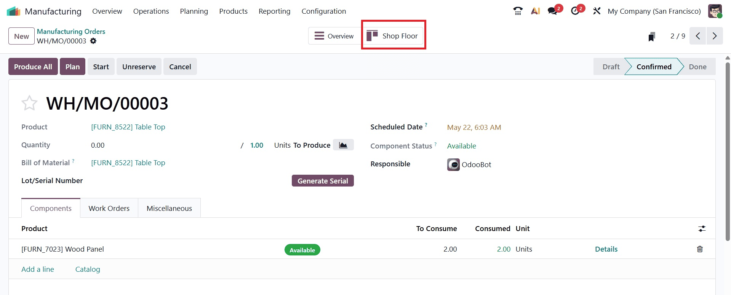Click the Cancel button

pos(180,67)
